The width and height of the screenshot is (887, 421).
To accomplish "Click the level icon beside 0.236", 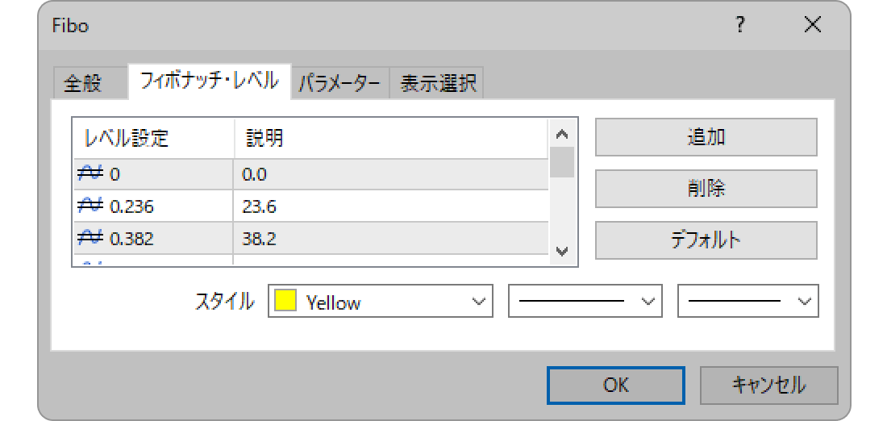I will (x=90, y=206).
